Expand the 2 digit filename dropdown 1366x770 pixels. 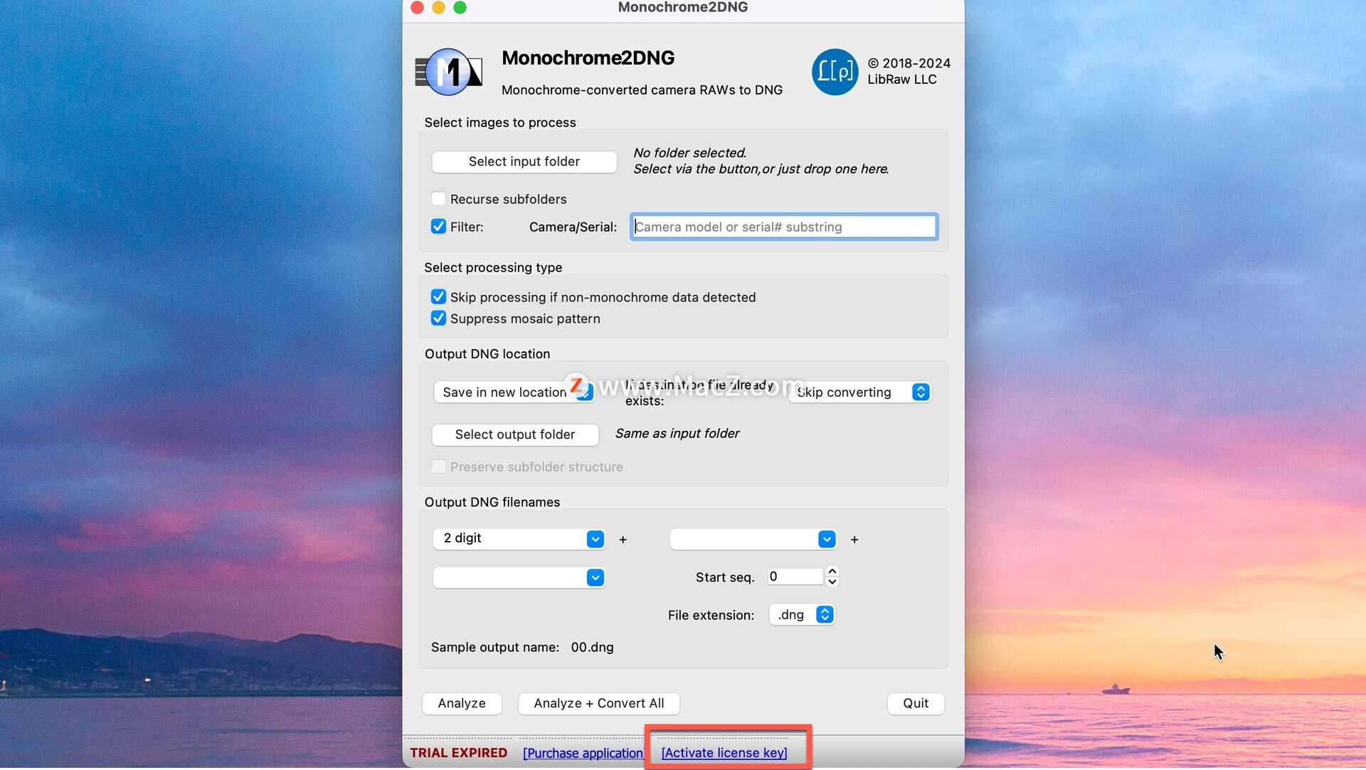519,539
